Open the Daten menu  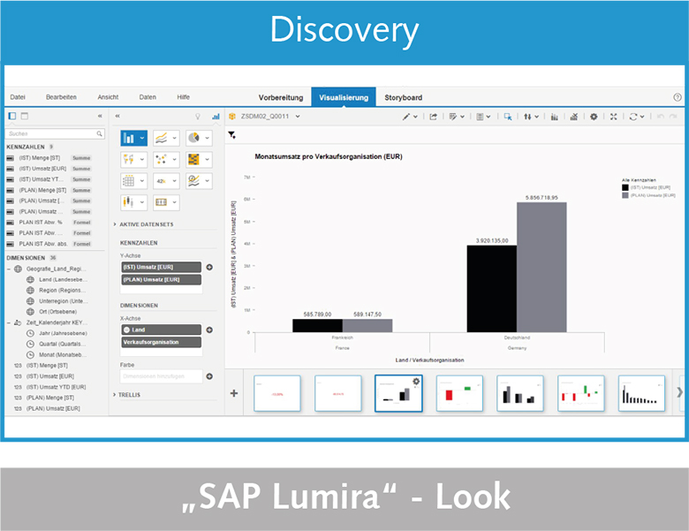pyautogui.click(x=148, y=97)
